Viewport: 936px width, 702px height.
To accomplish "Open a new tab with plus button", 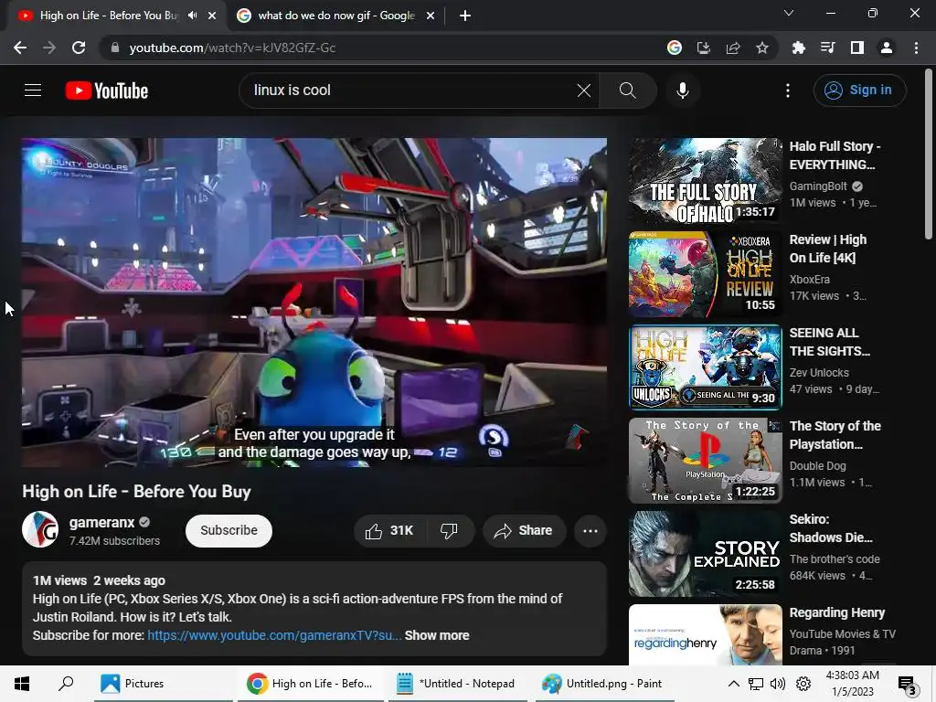I will point(465,16).
